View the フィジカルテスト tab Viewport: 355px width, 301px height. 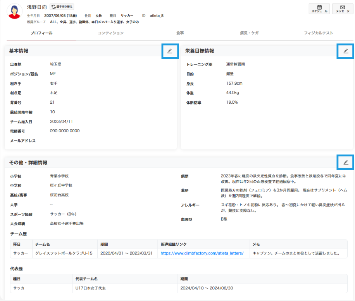(x=319, y=33)
